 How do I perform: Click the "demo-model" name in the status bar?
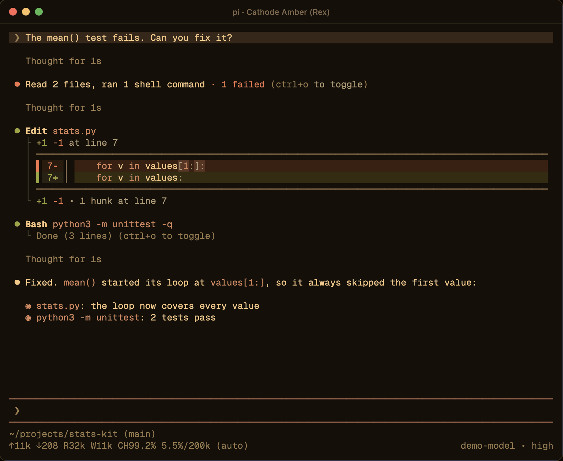pyautogui.click(x=488, y=446)
